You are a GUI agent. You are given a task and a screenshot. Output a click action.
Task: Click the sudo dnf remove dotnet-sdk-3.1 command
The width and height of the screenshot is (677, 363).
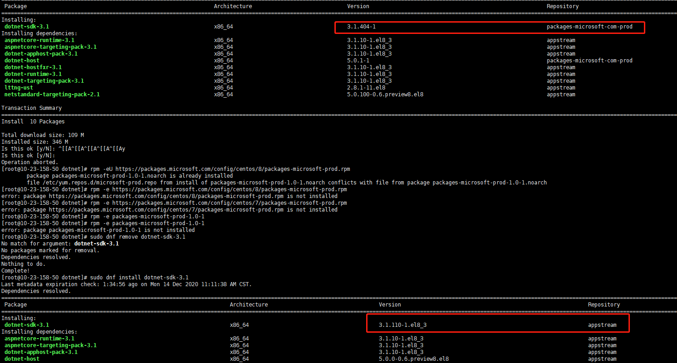pyautogui.click(x=93, y=237)
